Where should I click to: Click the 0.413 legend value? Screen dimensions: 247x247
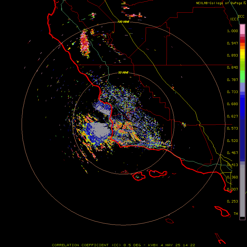coord(232,165)
